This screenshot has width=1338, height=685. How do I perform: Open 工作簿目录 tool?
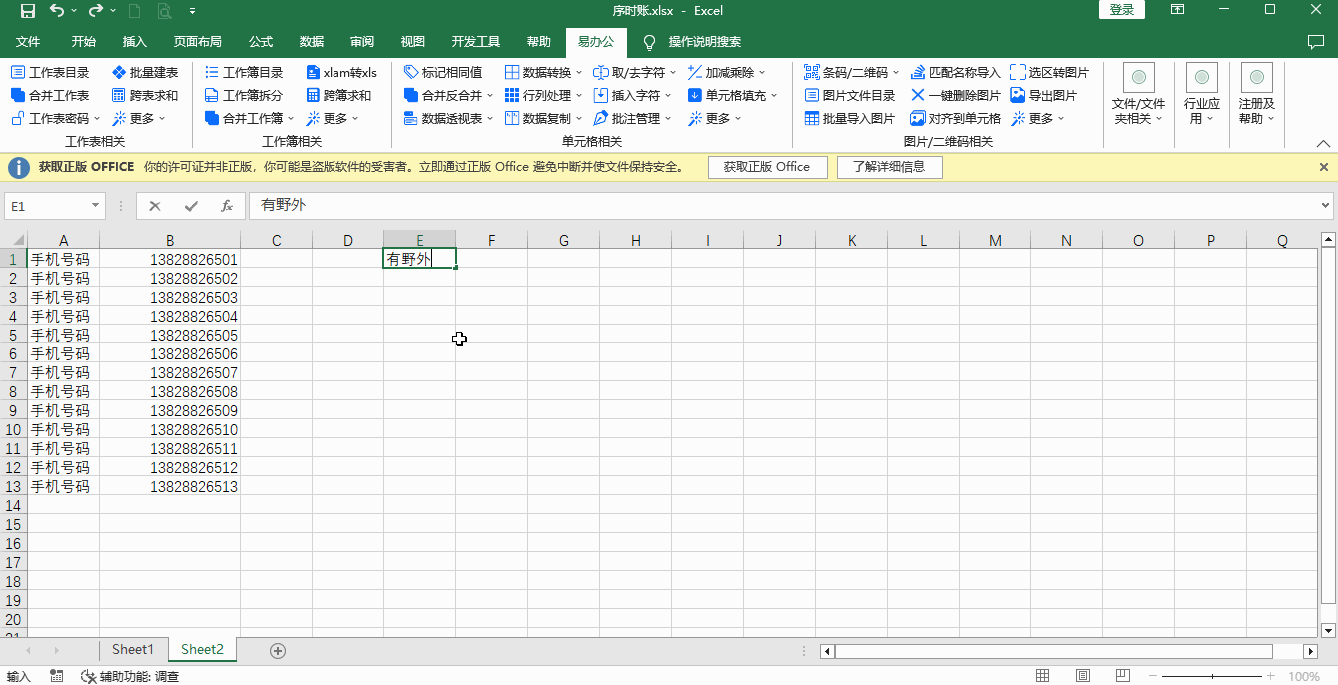(244, 72)
